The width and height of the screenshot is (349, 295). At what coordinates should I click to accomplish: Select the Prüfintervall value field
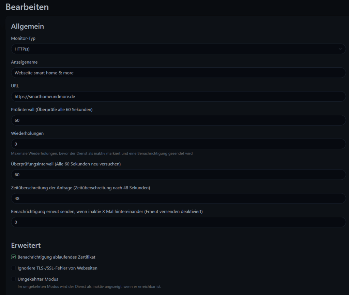coord(178,120)
